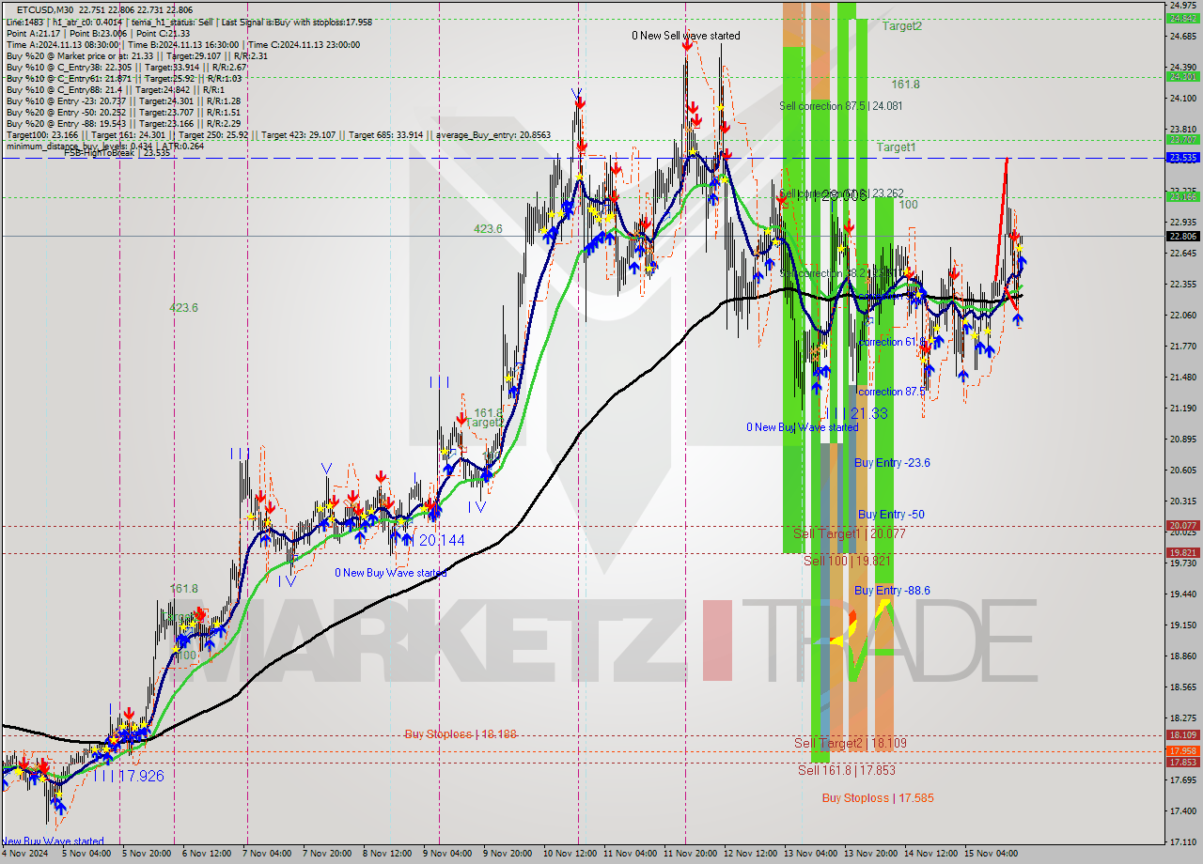Click the '13 Nov 20:00' time axis label
This screenshot has width=1203, height=864.
[x=870, y=854]
